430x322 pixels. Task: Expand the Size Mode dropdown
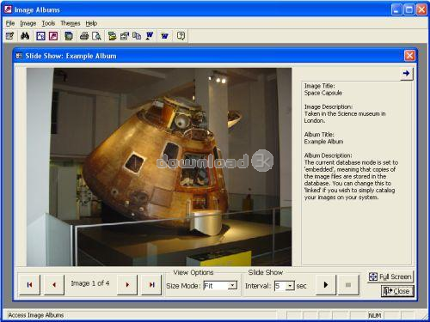click(233, 285)
